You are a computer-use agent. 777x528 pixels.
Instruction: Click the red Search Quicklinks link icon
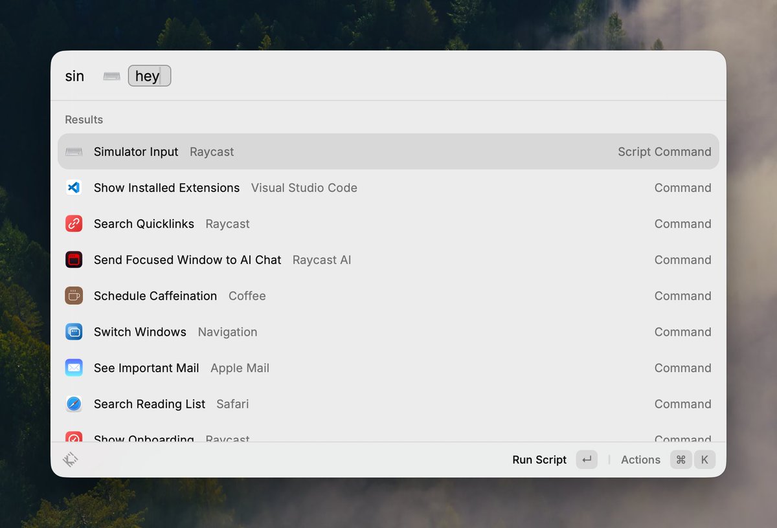click(74, 224)
